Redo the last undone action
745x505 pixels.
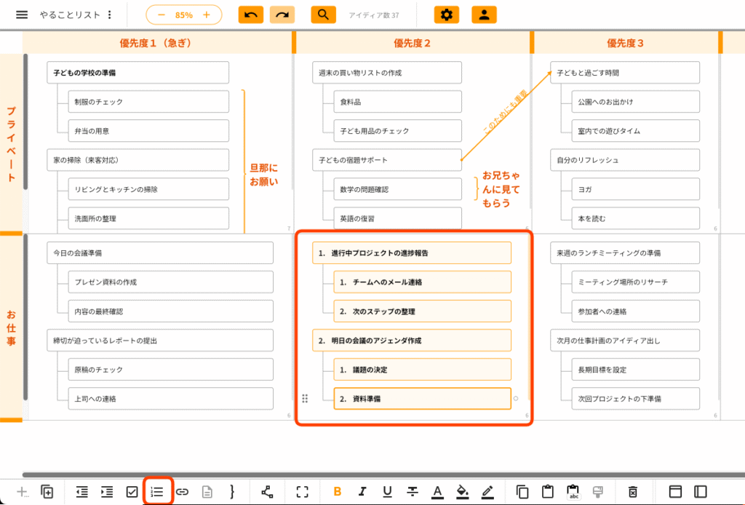[x=282, y=14]
